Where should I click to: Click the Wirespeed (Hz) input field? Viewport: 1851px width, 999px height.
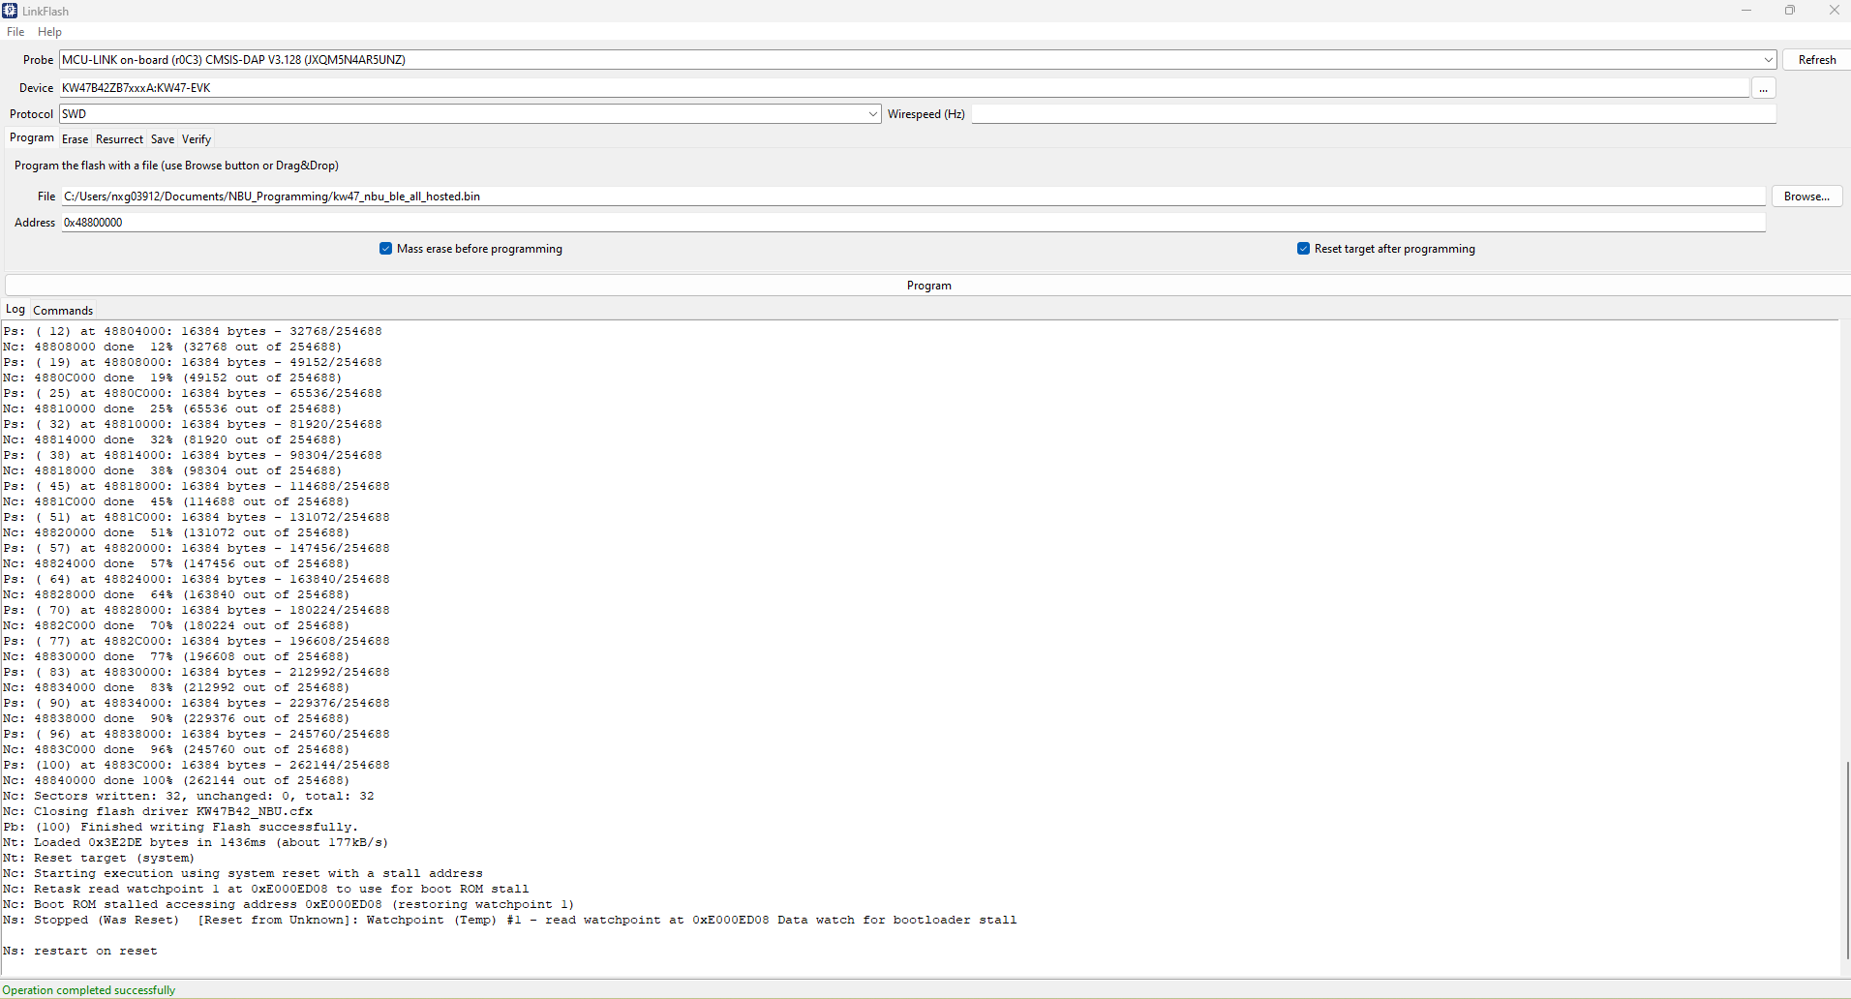[x=1372, y=113]
